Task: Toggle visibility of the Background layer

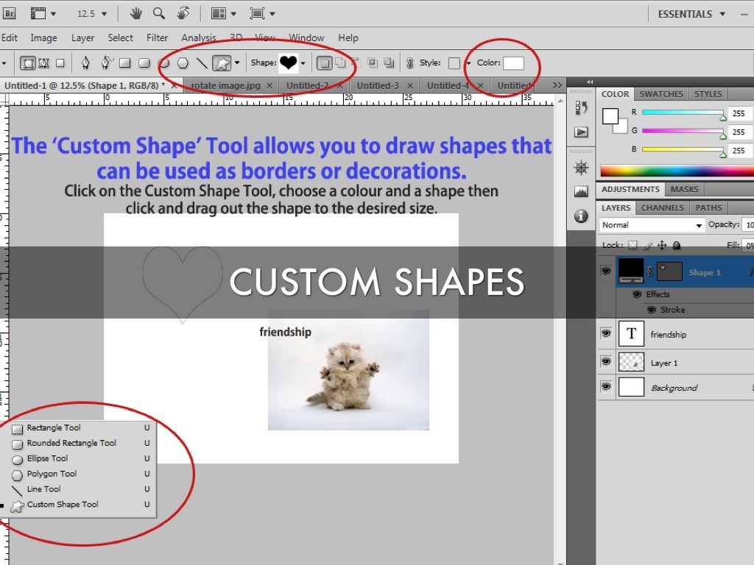Action: coord(606,387)
